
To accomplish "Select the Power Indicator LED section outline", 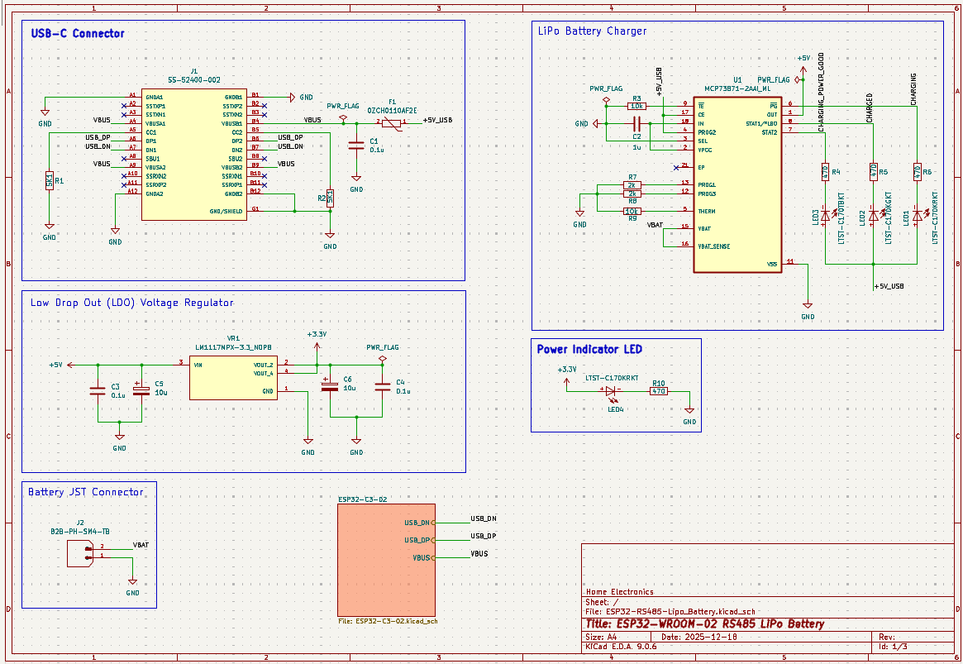I will [x=615, y=337].
